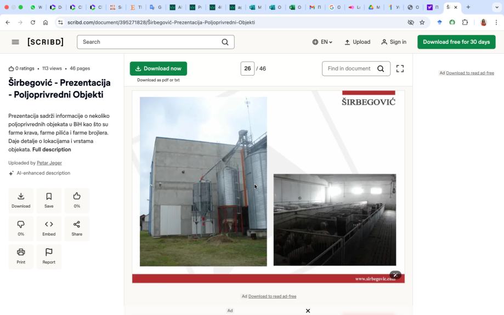The height and width of the screenshot is (315, 504).
Task: Switch to the Google Translate tab
Action: click(156, 7)
